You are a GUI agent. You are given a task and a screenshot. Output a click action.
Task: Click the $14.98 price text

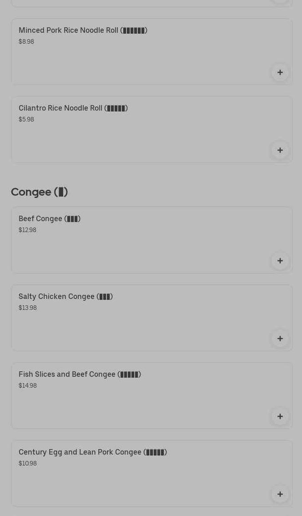pyautogui.click(x=27, y=386)
